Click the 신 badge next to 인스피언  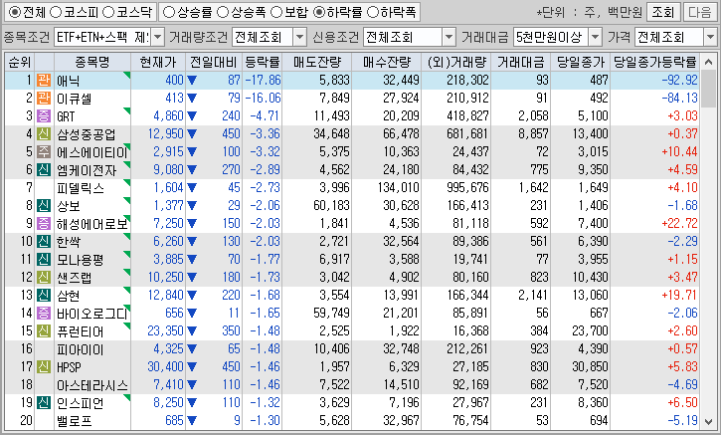click(x=44, y=403)
